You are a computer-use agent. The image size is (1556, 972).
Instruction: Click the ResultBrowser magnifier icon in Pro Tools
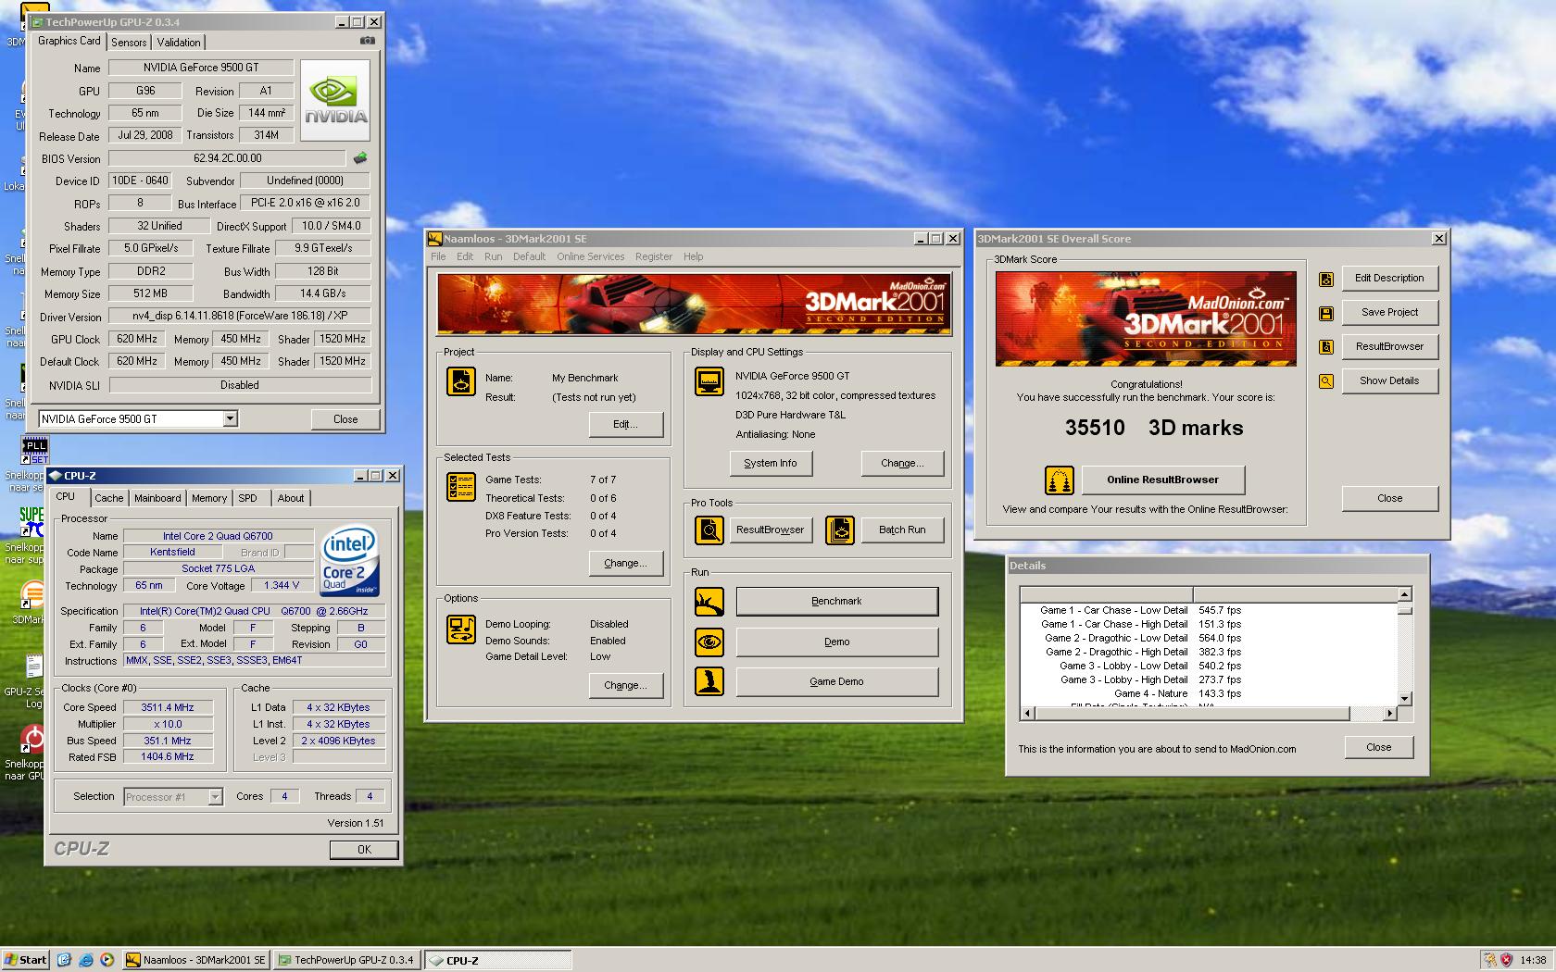tap(709, 530)
